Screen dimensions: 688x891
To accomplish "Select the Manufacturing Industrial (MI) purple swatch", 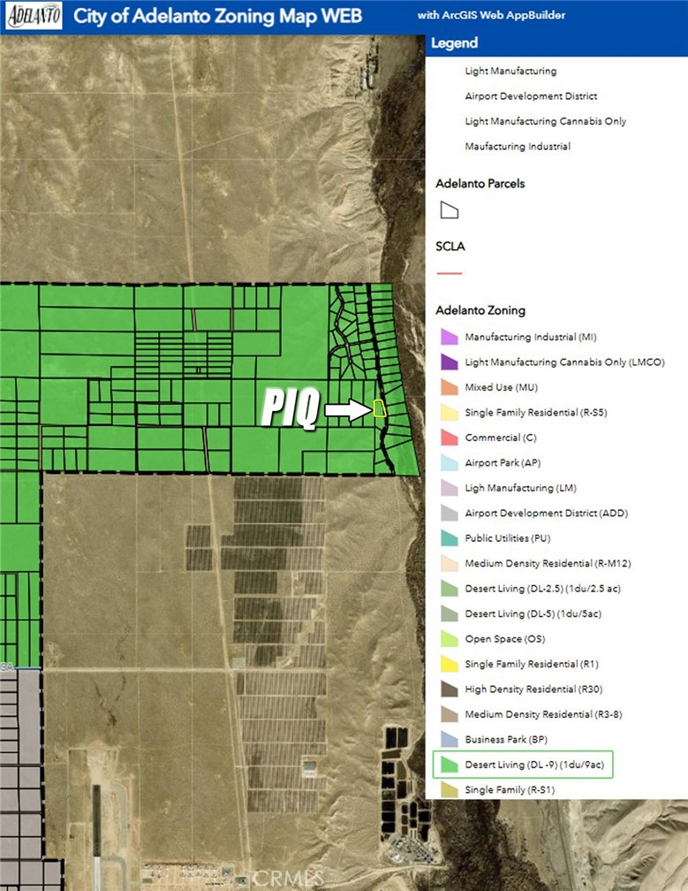I will tap(449, 337).
